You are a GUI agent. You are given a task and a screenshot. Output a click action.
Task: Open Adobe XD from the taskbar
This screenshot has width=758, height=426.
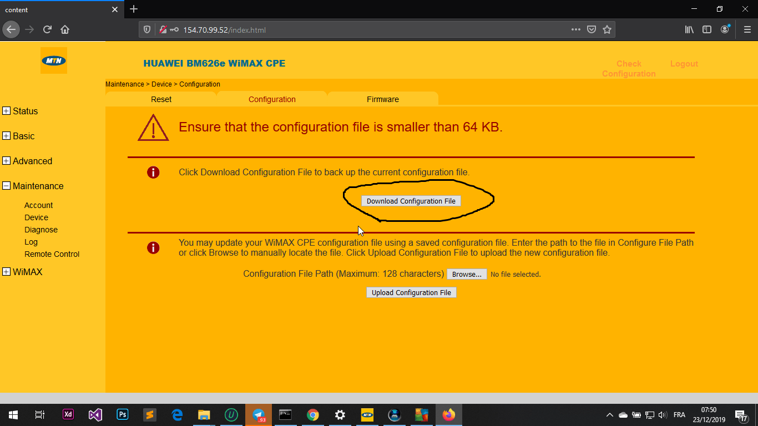(x=68, y=414)
